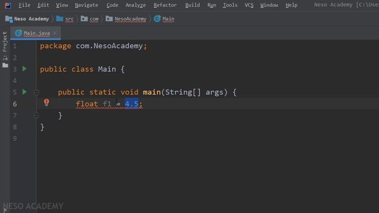
Task: Click the variable f1 on line 6
Action: (107, 104)
